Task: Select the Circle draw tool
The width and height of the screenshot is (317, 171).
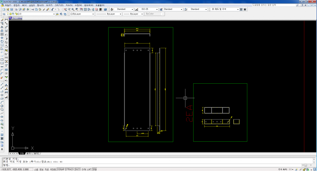Action: point(2,106)
